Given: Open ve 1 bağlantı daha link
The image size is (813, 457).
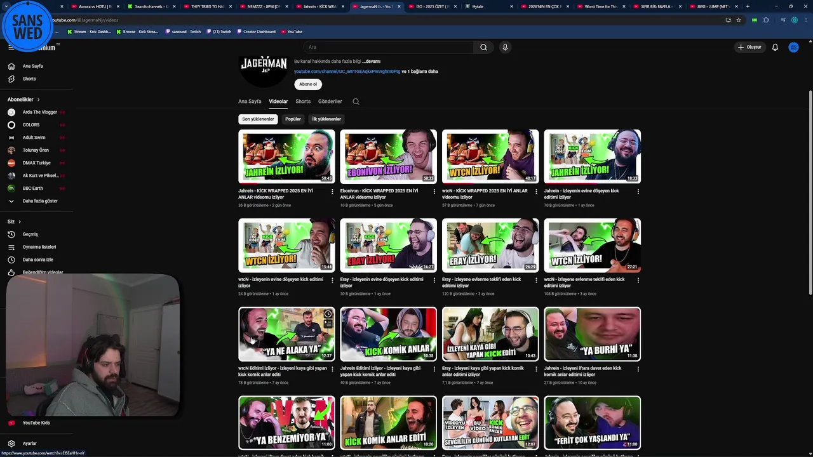Looking at the screenshot, I should pos(420,72).
